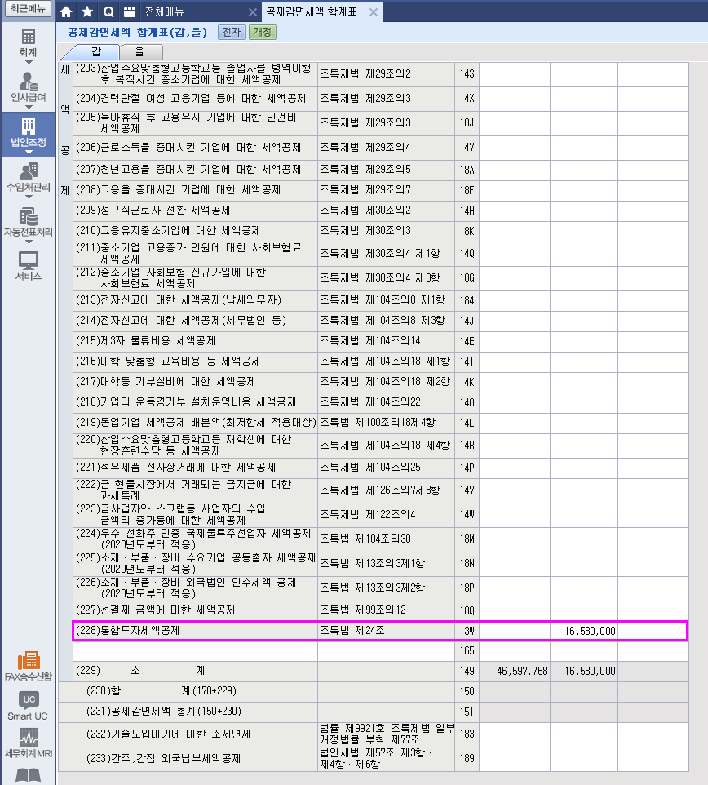Open 수임처관리 sidebar menu
This screenshot has width=708, height=785.
(28, 177)
